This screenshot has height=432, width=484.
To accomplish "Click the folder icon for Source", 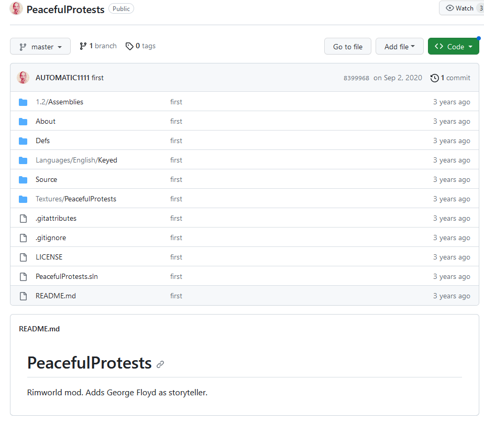I will click(x=23, y=180).
